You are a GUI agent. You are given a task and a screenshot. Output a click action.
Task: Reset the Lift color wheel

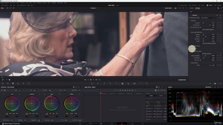(20, 94)
